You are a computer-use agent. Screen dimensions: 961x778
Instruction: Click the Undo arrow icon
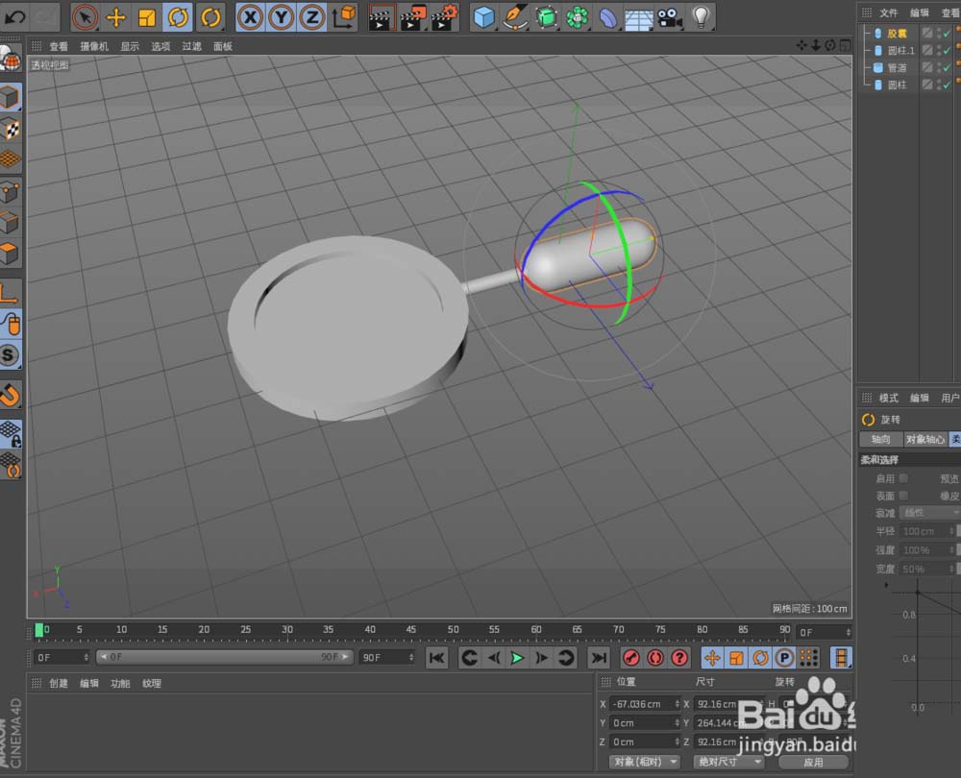point(14,17)
